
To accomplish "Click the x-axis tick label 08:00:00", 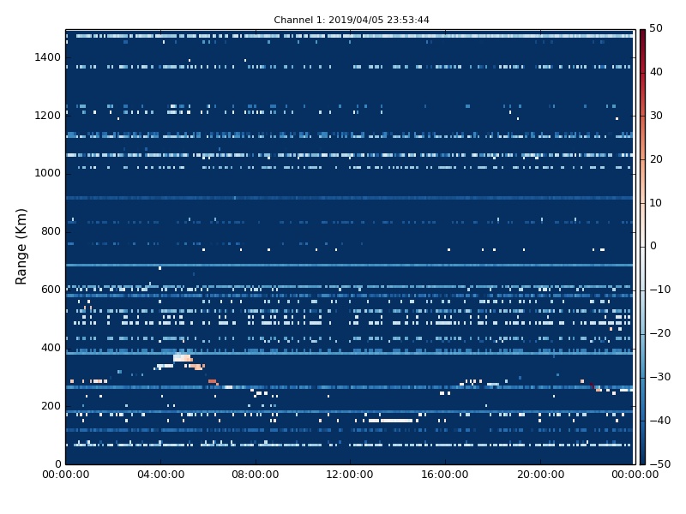I will (256, 475).
